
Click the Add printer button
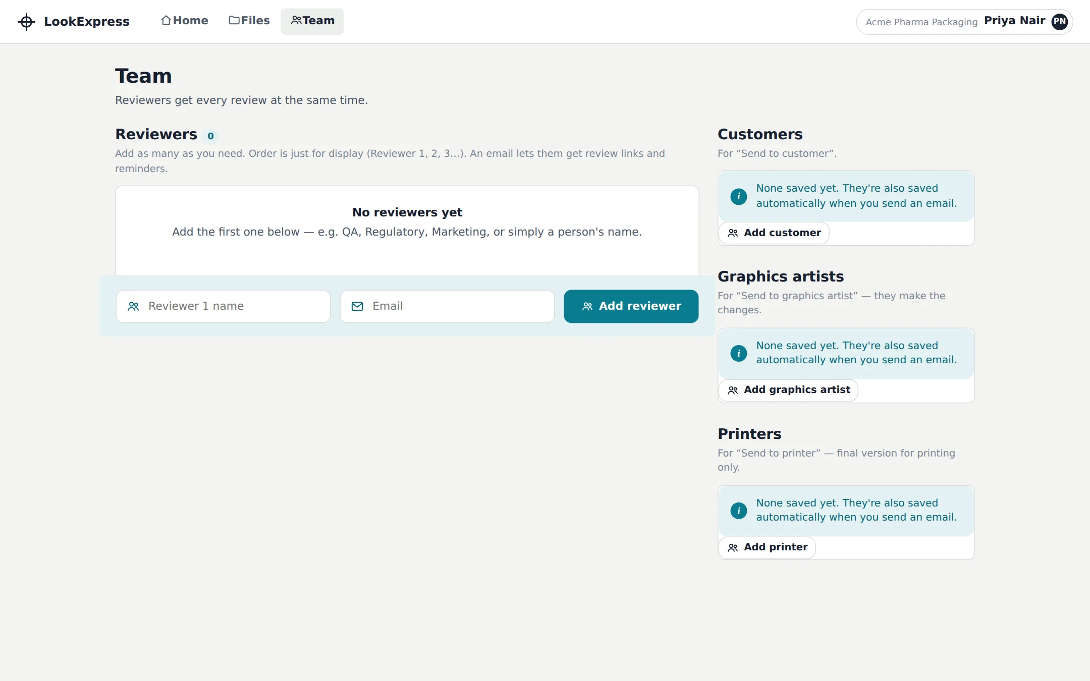coord(768,547)
